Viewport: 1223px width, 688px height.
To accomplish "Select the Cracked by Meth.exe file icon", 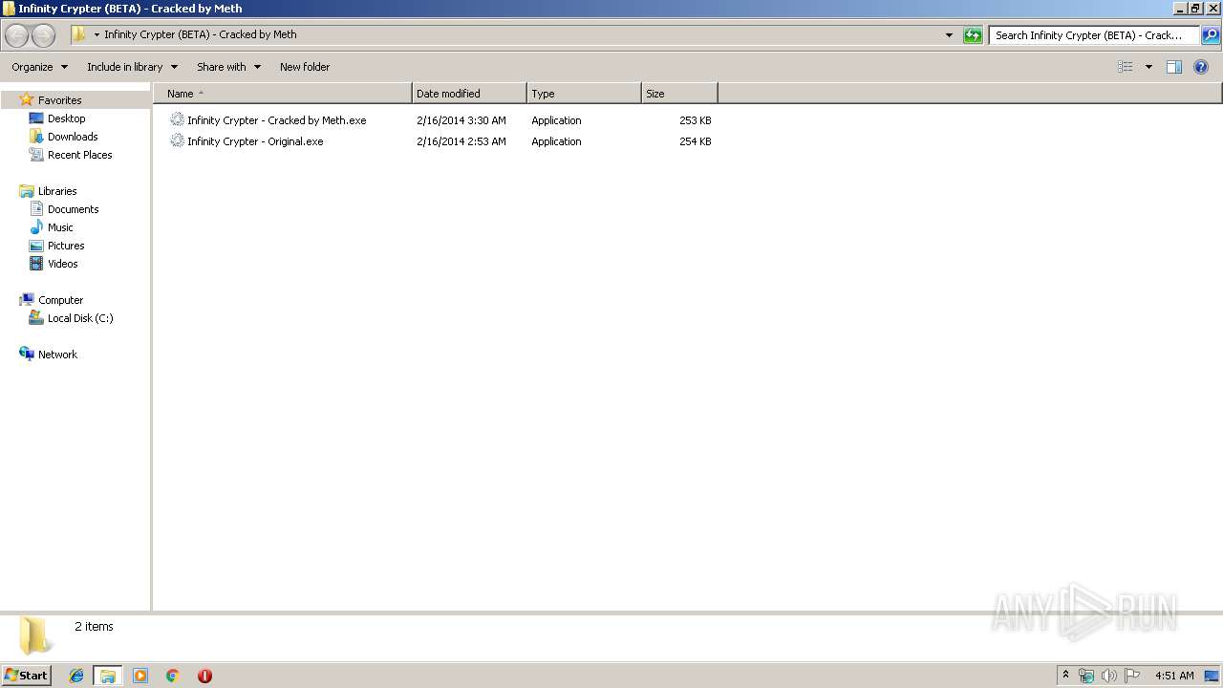I will pyautogui.click(x=177, y=120).
